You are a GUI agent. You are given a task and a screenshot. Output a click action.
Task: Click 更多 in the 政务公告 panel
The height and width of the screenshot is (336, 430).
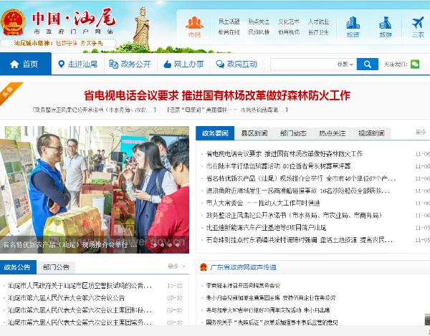pos(173,266)
